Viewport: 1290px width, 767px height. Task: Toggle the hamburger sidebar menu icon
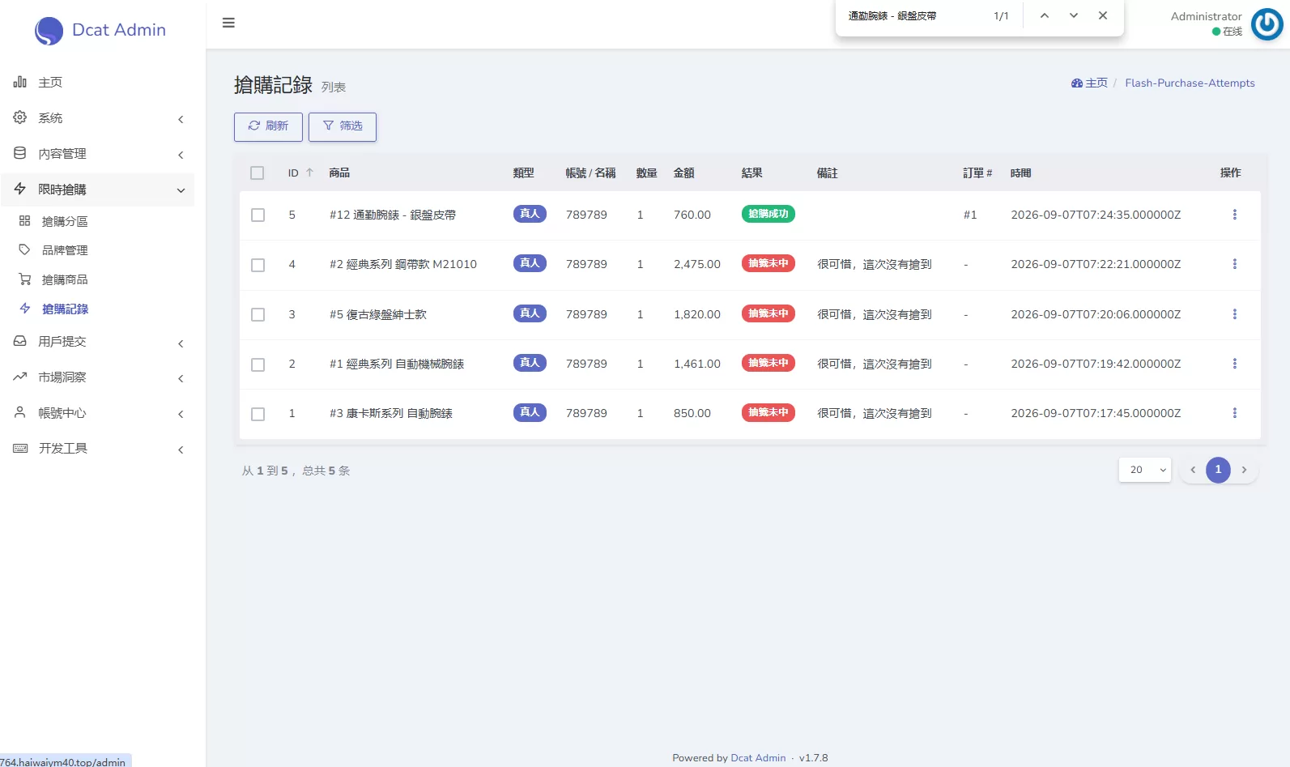pos(228,23)
